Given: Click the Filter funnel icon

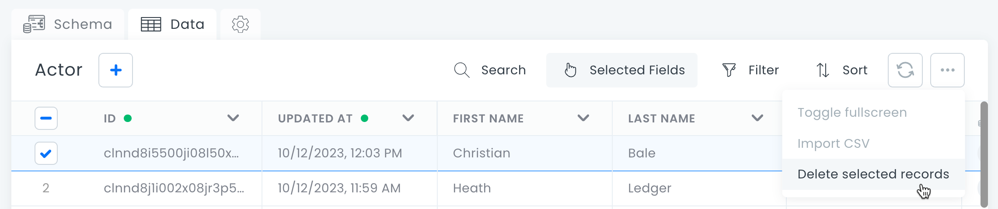Looking at the screenshot, I should (729, 70).
